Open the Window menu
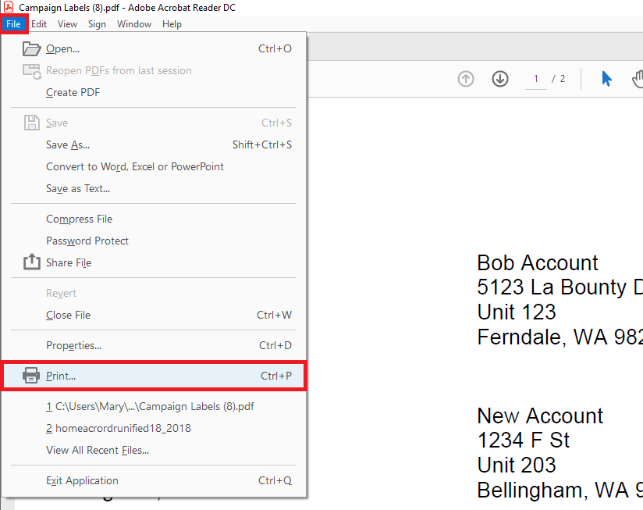 134,24
